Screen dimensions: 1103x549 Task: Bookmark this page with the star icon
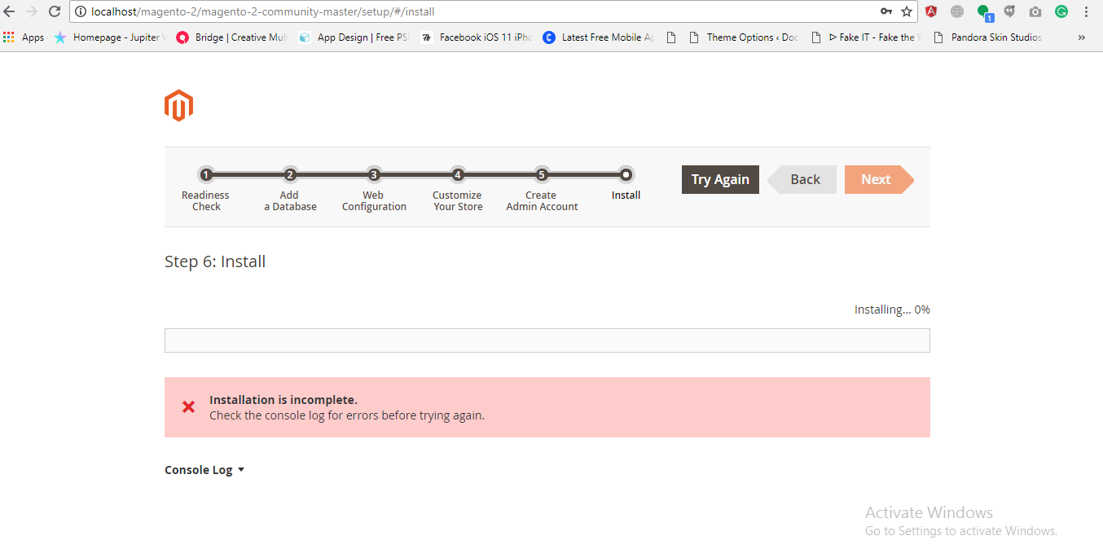click(907, 11)
